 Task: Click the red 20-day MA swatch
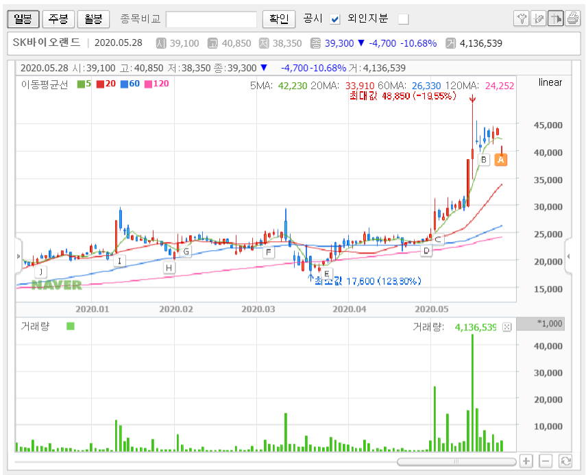[x=100, y=84]
